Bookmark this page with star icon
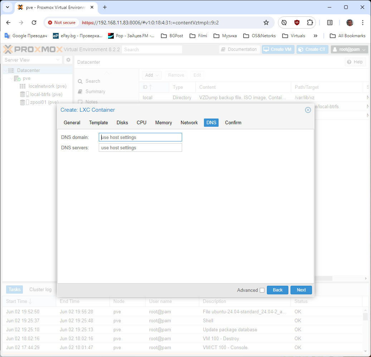 [x=266, y=23]
